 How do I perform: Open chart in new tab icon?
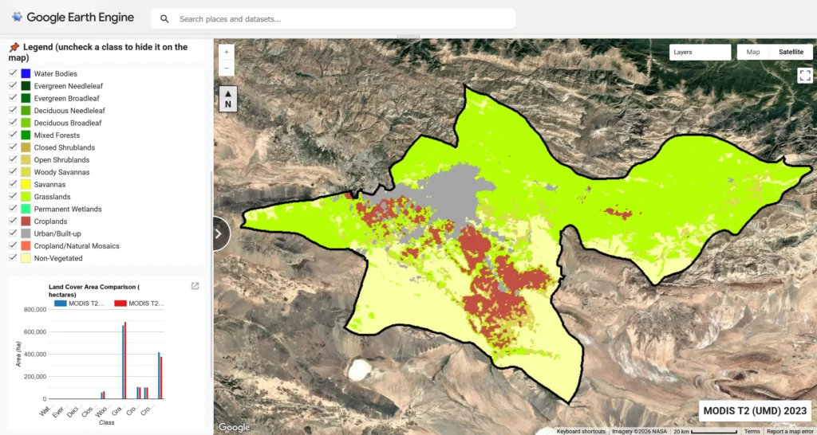click(195, 286)
